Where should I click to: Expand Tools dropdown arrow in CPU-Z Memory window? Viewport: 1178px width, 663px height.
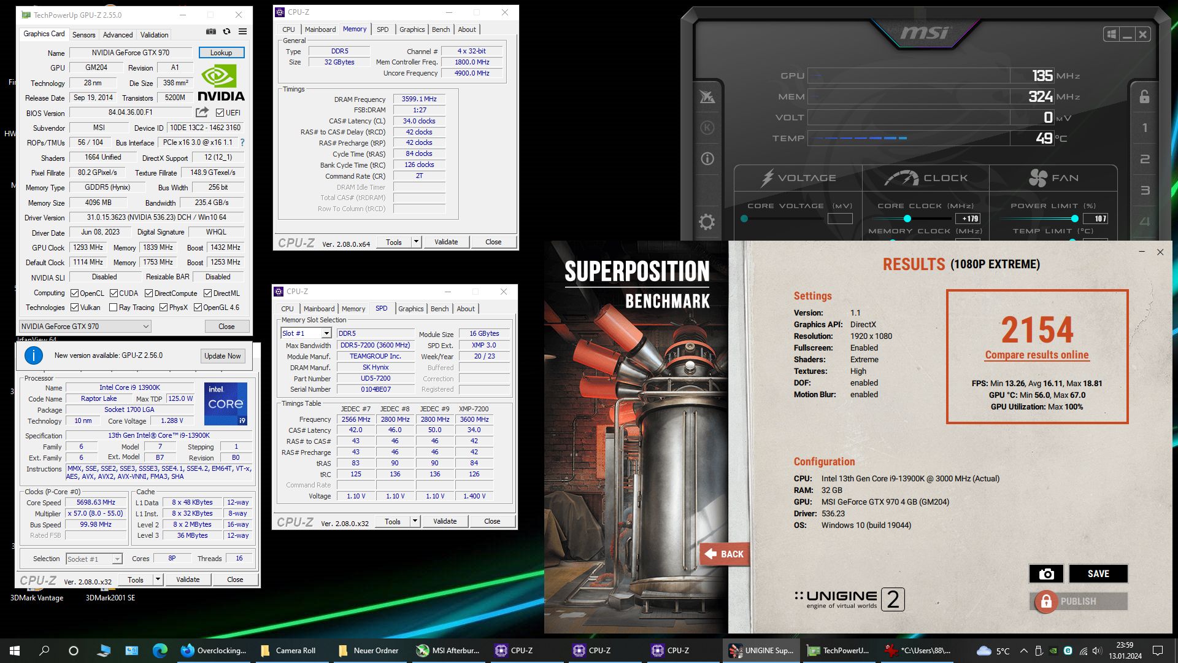click(x=416, y=242)
